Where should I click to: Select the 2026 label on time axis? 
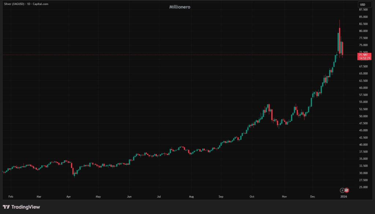pyautogui.click(x=344, y=196)
